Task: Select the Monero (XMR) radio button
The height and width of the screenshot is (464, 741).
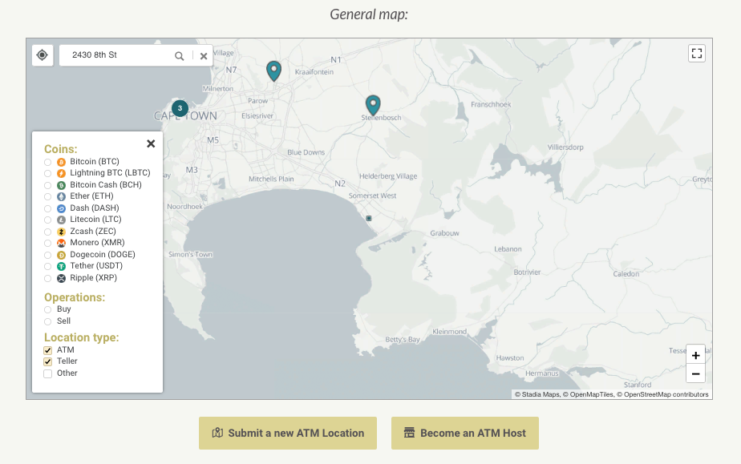Action: [x=48, y=243]
